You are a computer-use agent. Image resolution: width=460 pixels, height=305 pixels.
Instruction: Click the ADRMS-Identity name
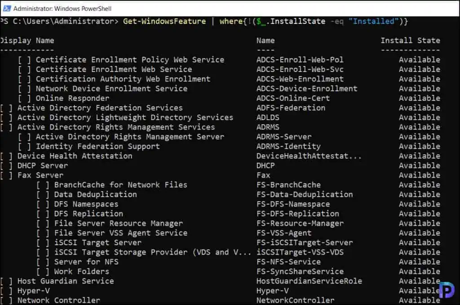[288, 146]
